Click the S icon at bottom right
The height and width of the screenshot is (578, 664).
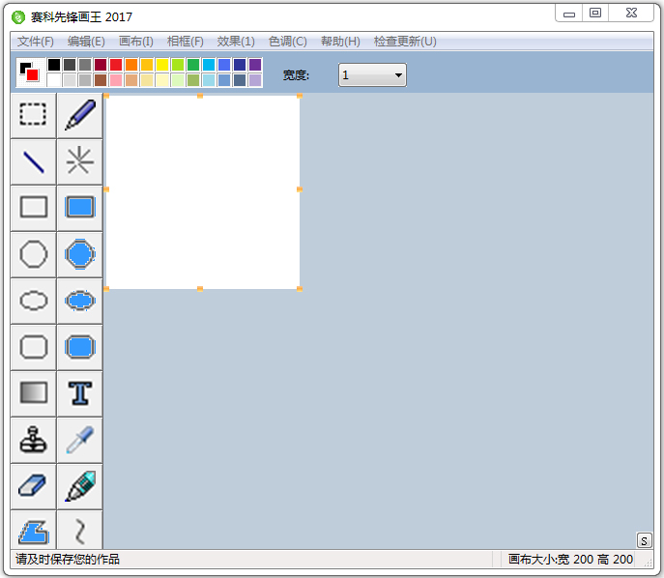(644, 540)
